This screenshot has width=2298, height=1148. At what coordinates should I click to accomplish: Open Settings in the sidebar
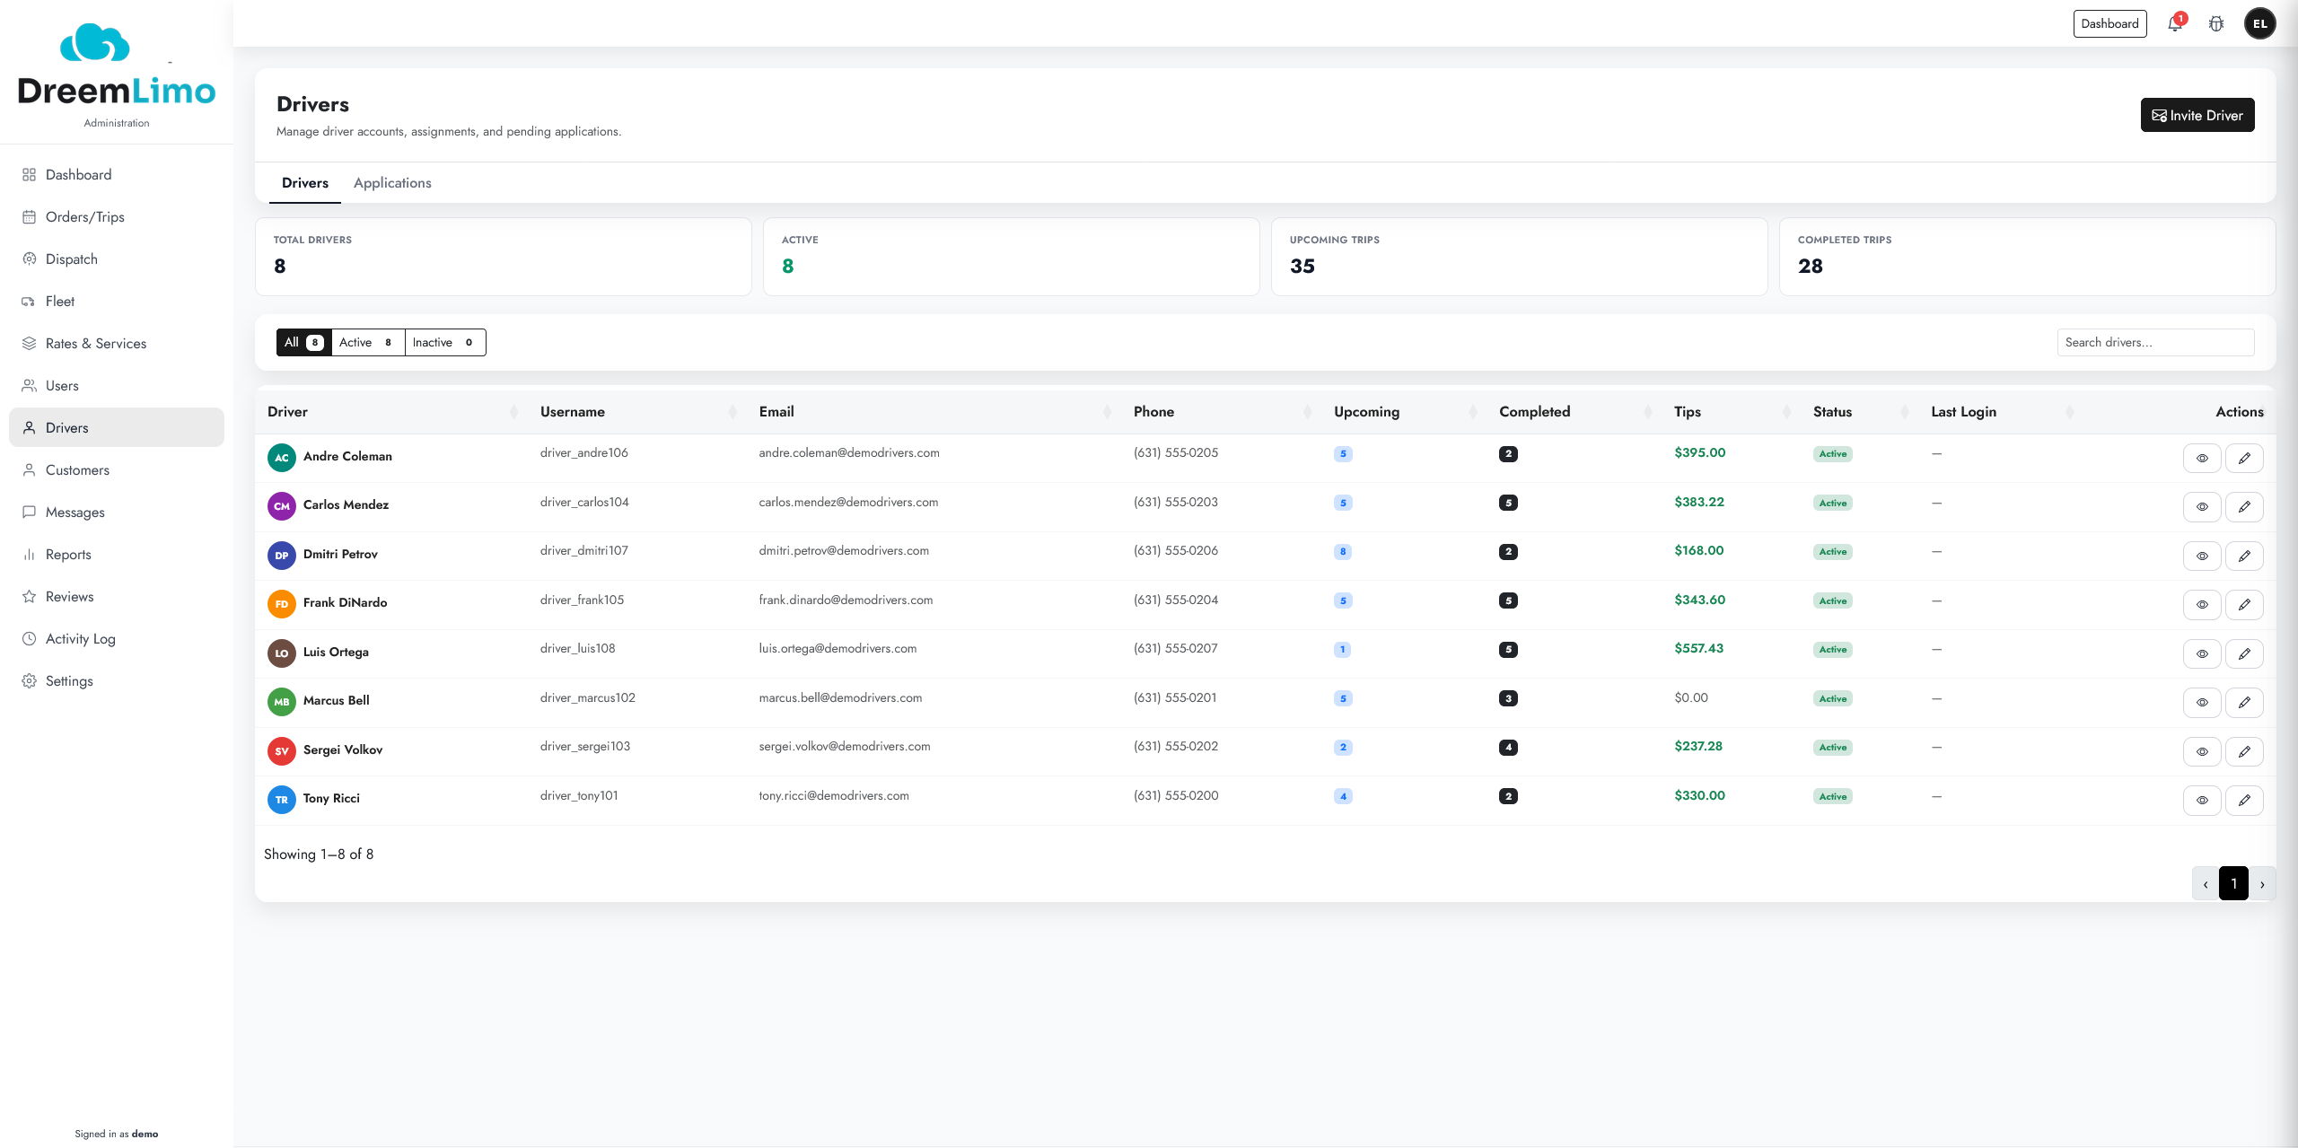pyautogui.click(x=117, y=680)
